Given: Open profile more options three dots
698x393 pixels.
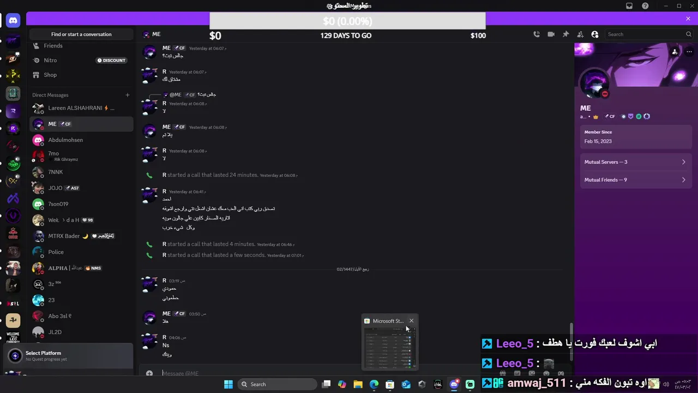Looking at the screenshot, I should click(x=689, y=52).
